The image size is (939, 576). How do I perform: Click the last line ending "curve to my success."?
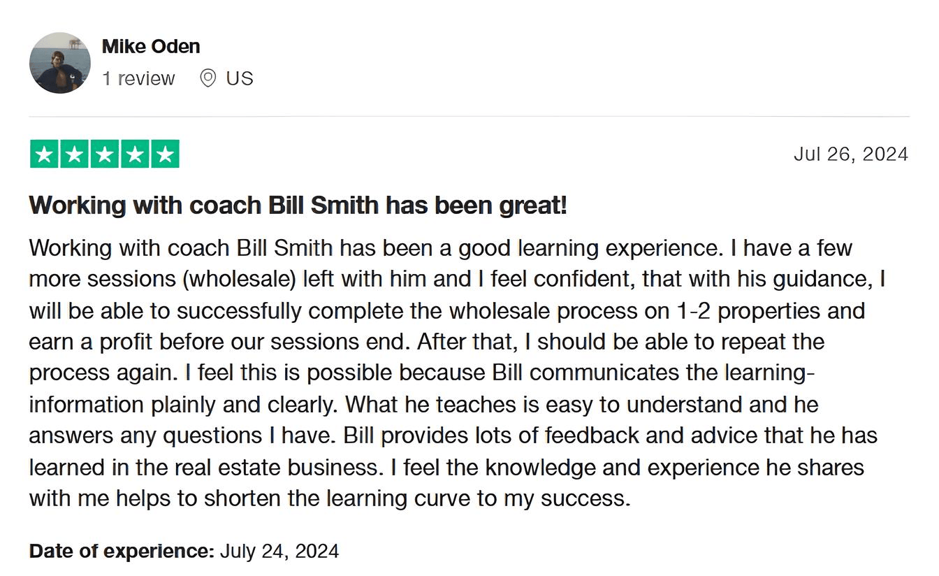pos(329,498)
